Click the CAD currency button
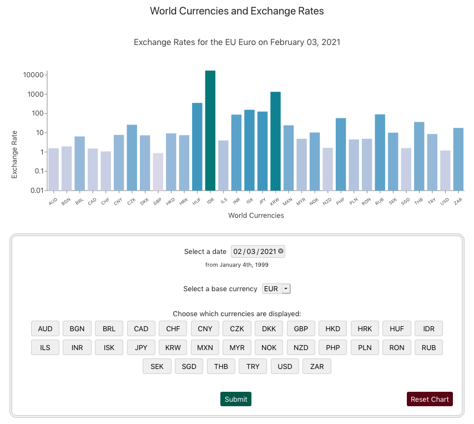The image size is (474, 424). pos(141,328)
